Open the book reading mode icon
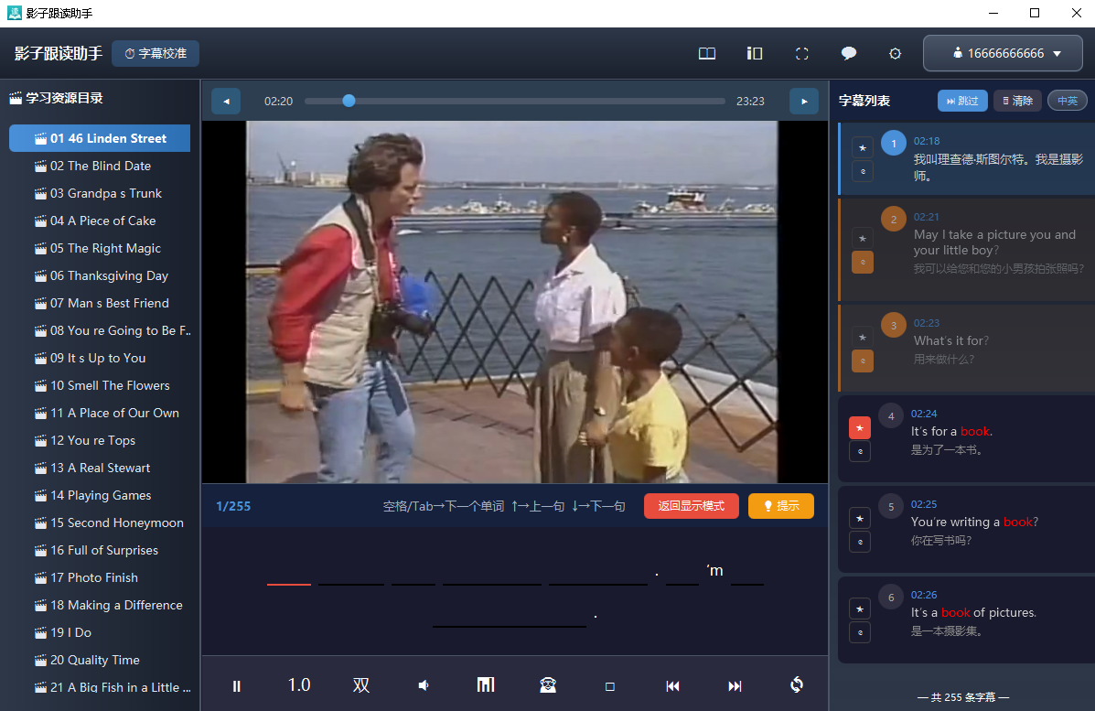This screenshot has height=711, width=1095. pos(707,54)
